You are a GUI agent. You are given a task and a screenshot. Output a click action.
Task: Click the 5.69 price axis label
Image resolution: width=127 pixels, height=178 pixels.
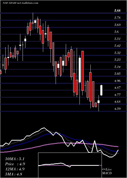pyautogui.click(x=117, y=25)
